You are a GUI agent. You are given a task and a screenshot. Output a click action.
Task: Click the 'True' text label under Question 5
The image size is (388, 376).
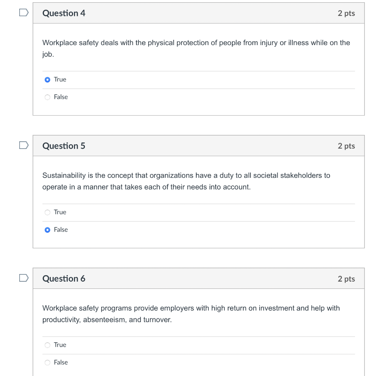coord(60,212)
